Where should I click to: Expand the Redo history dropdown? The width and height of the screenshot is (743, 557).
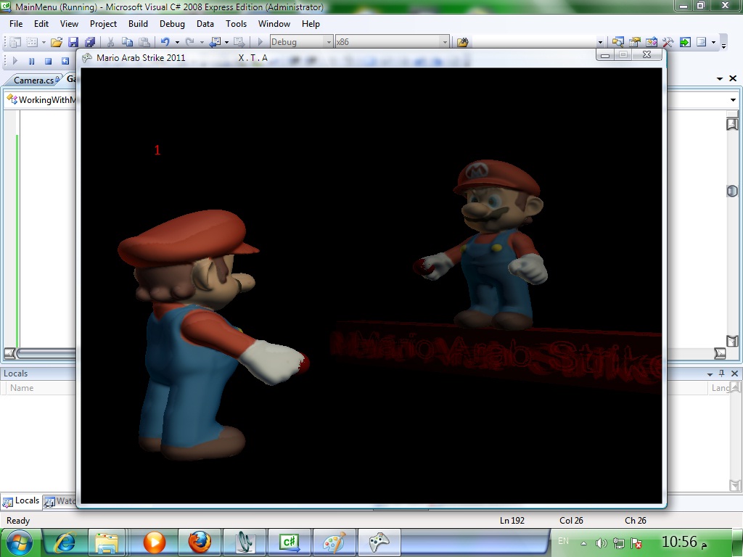click(x=202, y=42)
